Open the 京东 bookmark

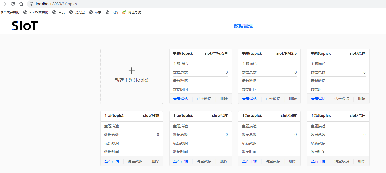click(95, 12)
